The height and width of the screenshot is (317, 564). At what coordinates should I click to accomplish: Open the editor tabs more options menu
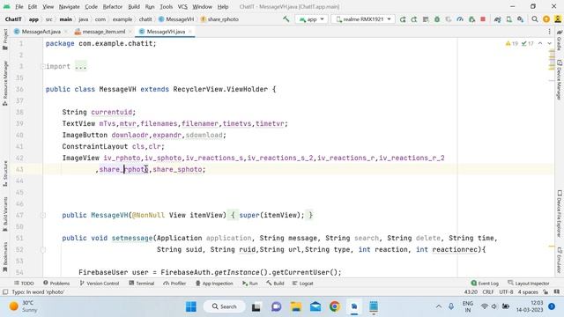pyautogui.click(x=549, y=32)
